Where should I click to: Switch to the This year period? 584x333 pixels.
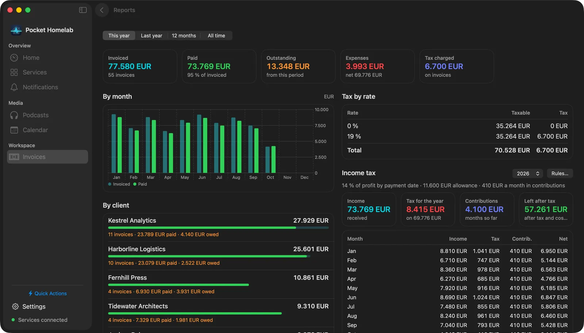click(x=119, y=36)
